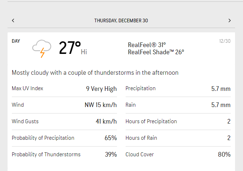Click the thunderstorm cloud weather icon
Viewport: 243px width, 171px height.
pyautogui.click(x=40, y=48)
